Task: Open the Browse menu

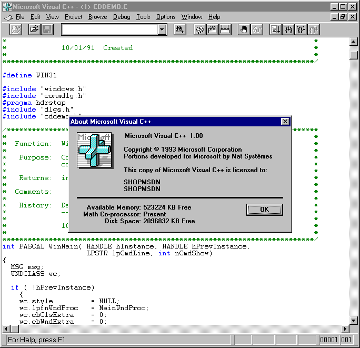Action: click(x=98, y=17)
